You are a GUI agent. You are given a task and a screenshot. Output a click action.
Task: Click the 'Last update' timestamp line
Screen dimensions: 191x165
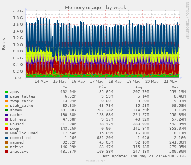pyautogui.click(x=143, y=156)
